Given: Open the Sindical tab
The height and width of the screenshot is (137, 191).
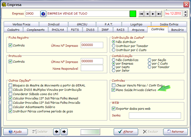Looking at the screenshot, I should click(53, 24).
